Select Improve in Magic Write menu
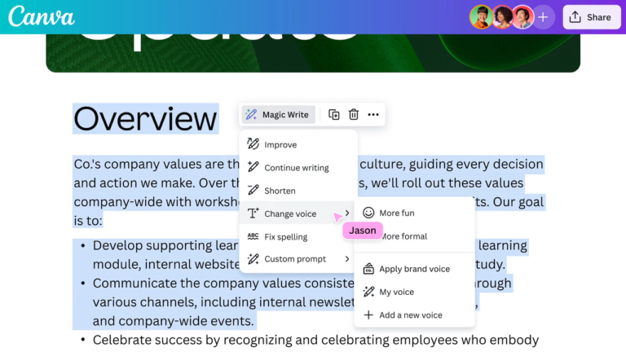This screenshot has height=352, width=626. [x=297, y=144]
